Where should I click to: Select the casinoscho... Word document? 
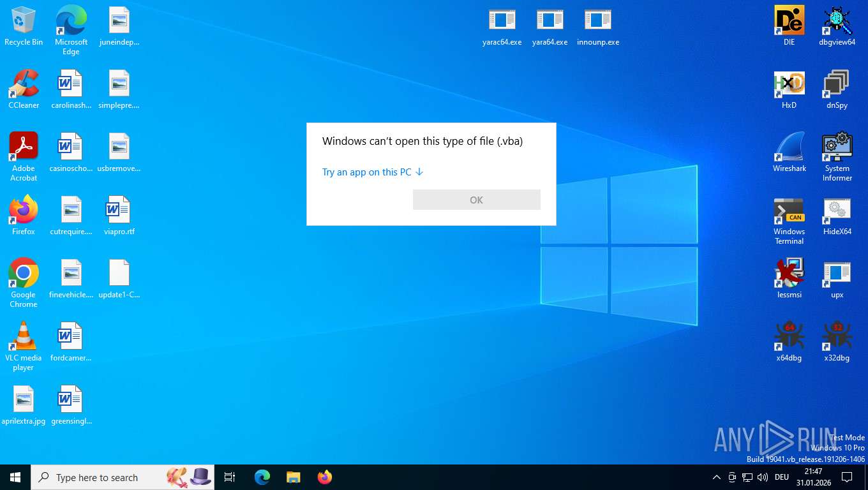tap(71, 152)
